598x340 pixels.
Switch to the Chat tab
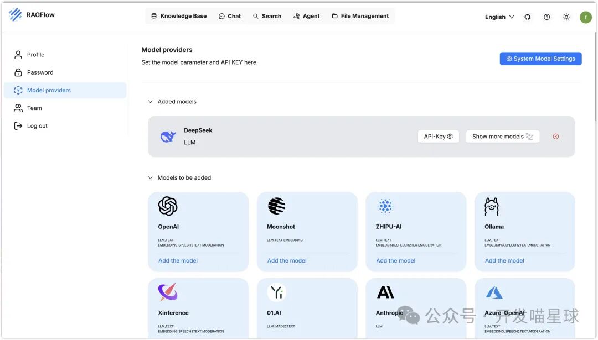tap(230, 16)
